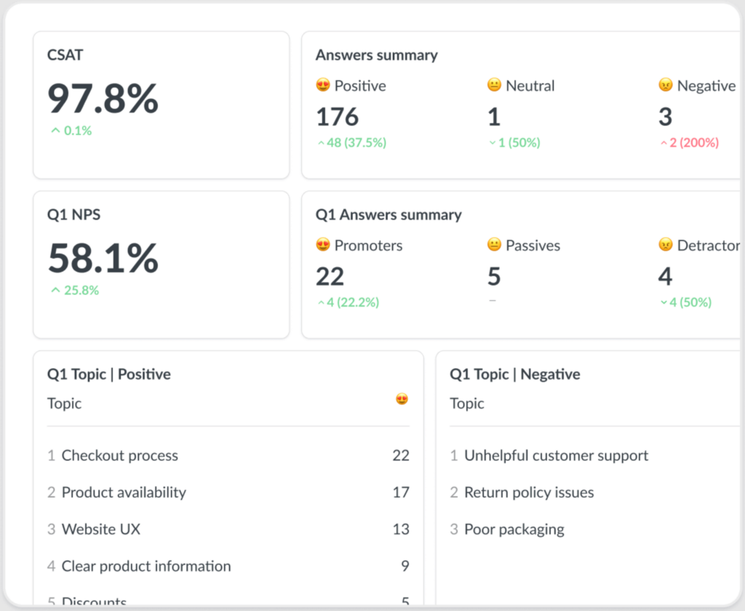The height and width of the screenshot is (611, 745).
Task: Click the Positive answers count 176
Action: (337, 117)
